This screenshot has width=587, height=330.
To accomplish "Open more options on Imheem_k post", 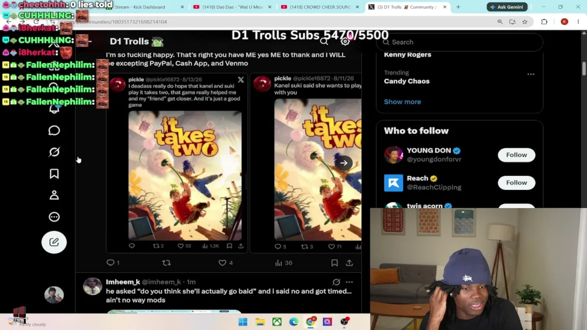I will point(349,282).
